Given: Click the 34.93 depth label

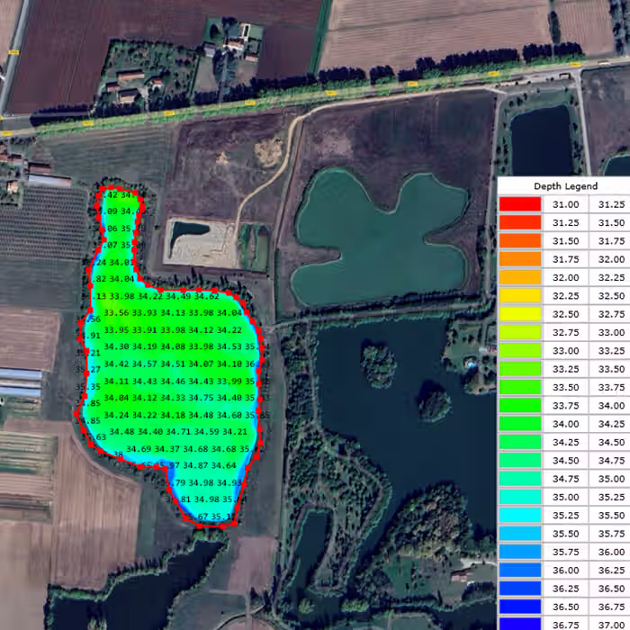Looking at the screenshot, I should (x=229, y=482).
